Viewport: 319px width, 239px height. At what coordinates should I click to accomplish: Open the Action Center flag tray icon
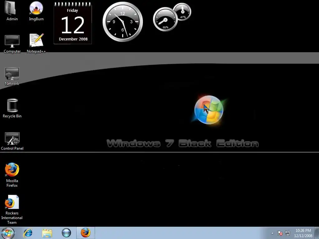pos(280,233)
